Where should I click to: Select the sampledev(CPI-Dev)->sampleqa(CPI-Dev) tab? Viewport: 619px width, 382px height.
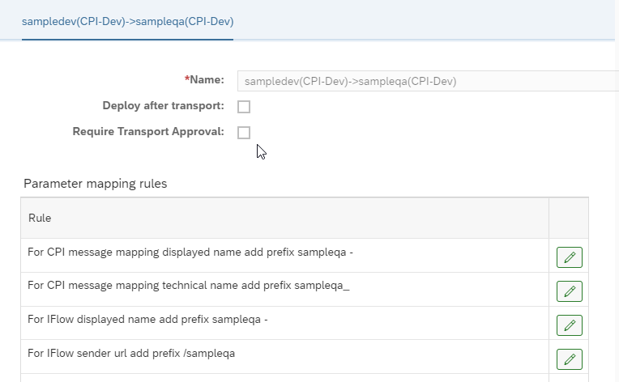pyautogui.click(x=127, y=21)
